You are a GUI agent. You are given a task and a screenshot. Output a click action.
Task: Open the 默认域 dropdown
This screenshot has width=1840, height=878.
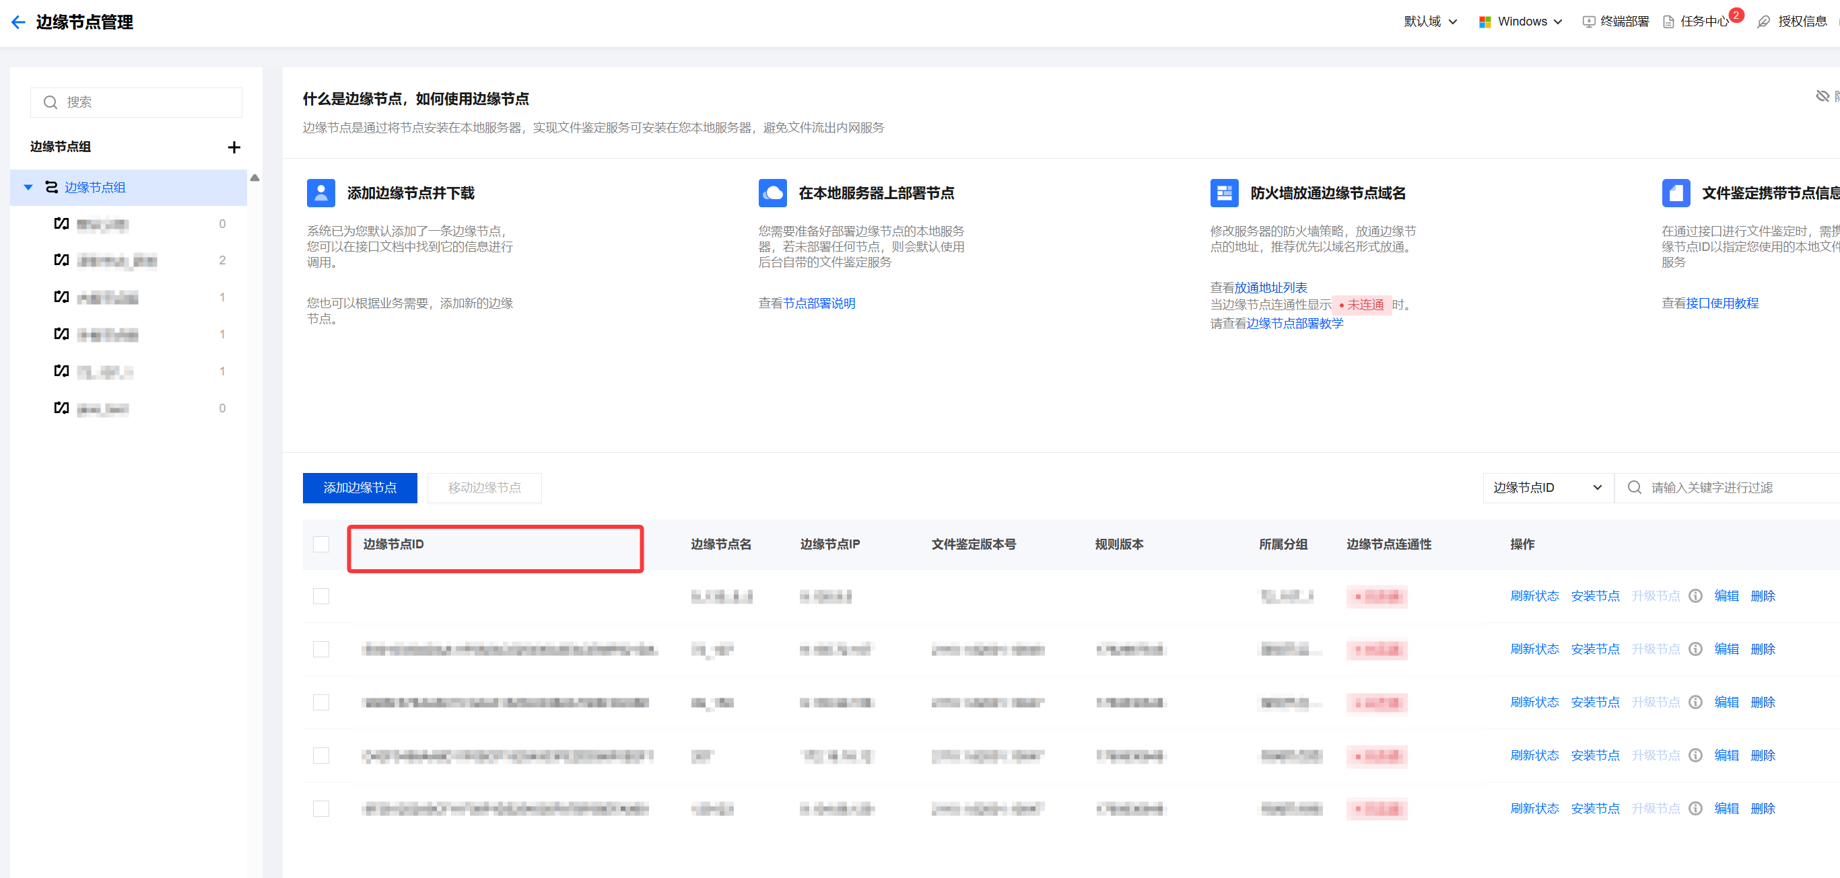[1430, 22]
